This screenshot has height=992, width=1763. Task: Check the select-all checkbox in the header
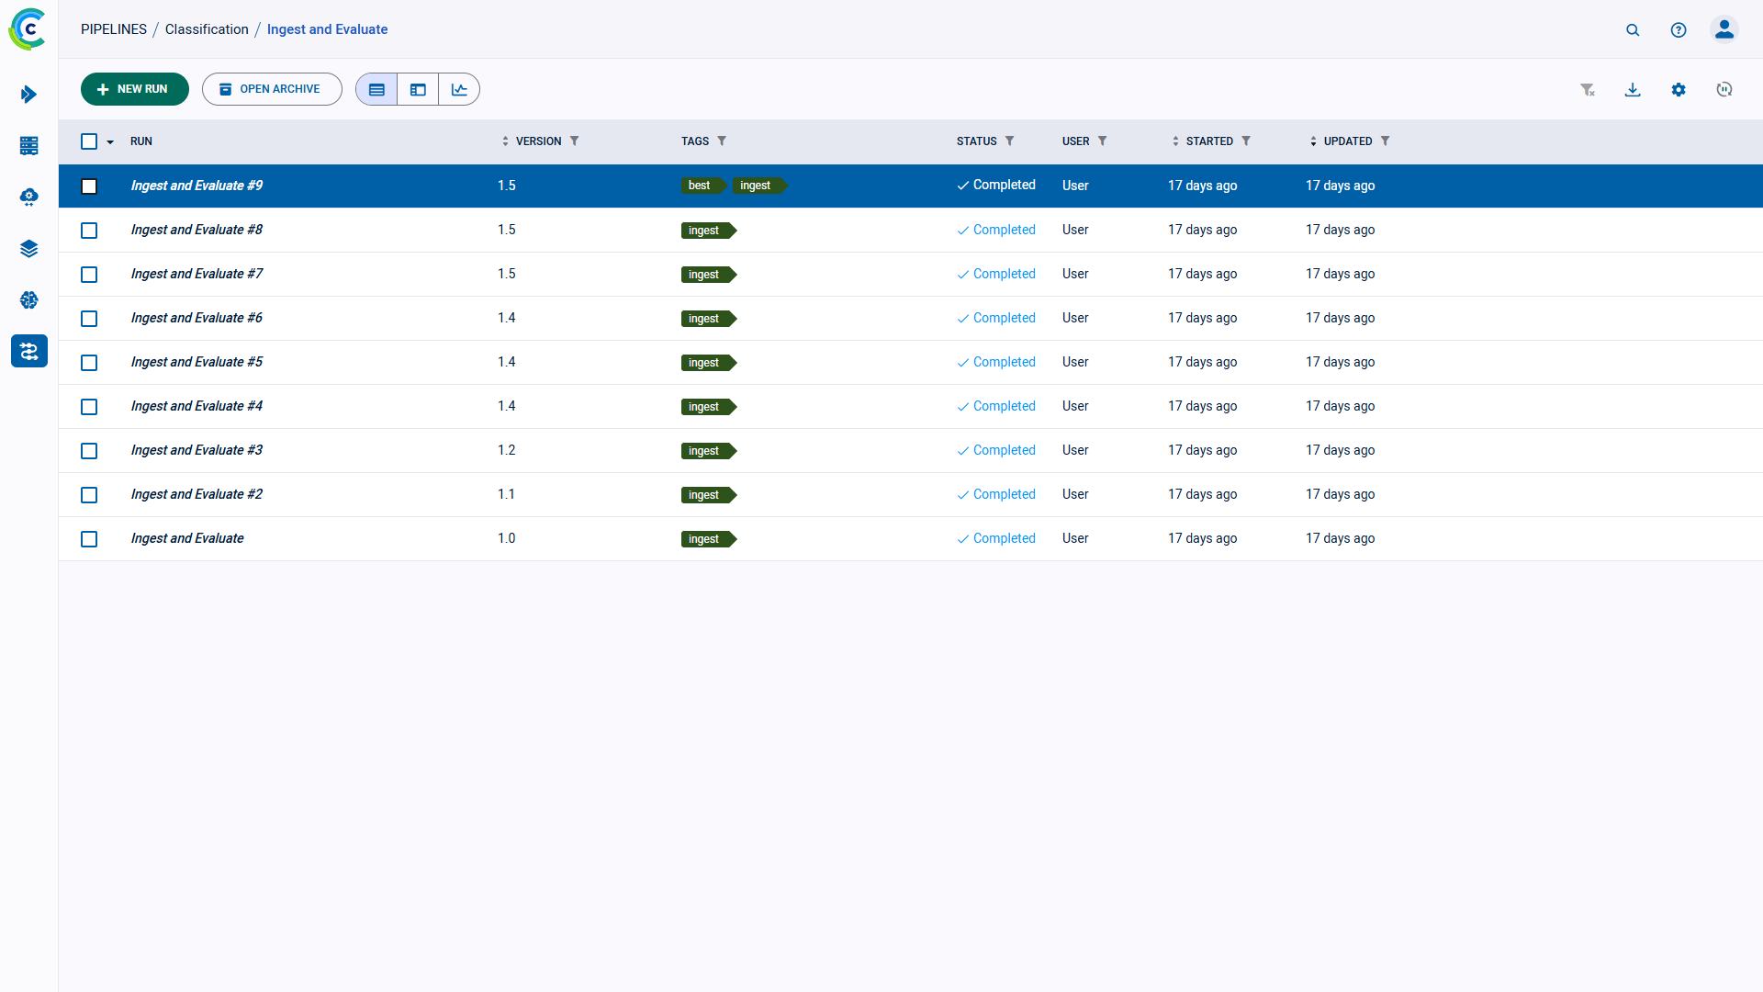tap(89, 141)
